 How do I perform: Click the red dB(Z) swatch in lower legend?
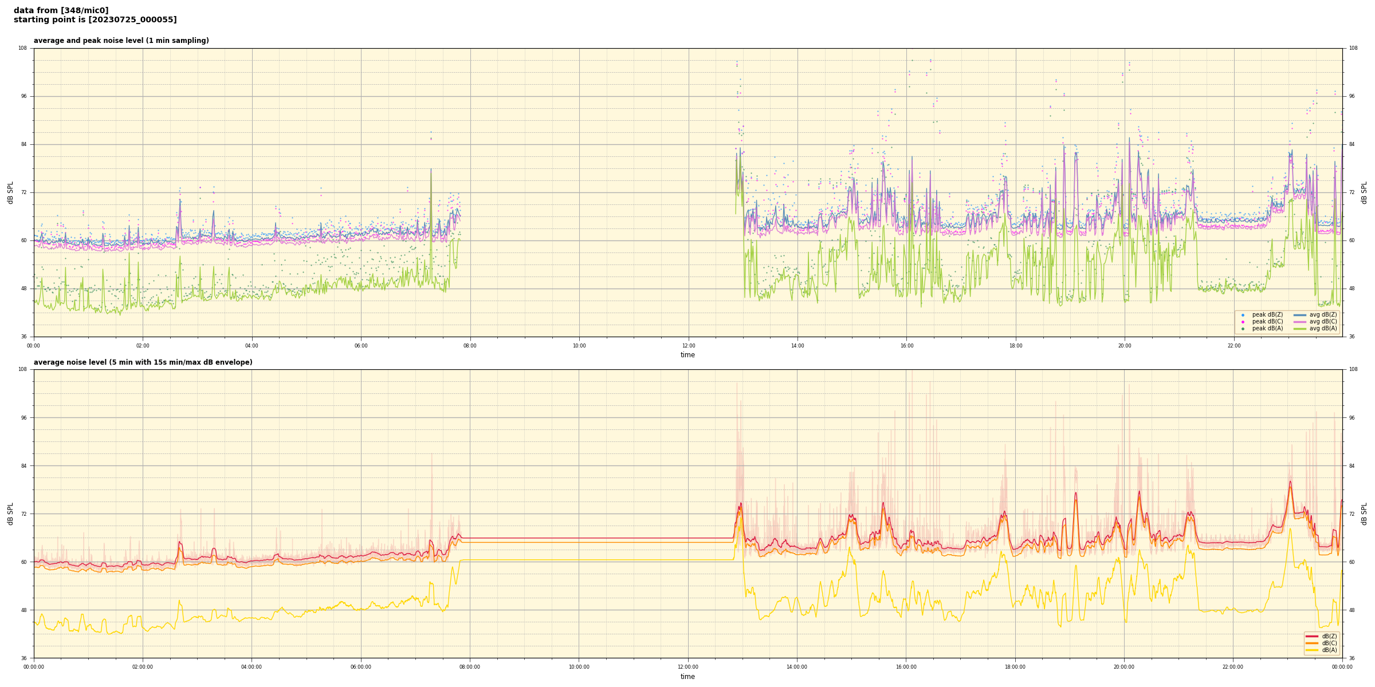pos(1312,636)
